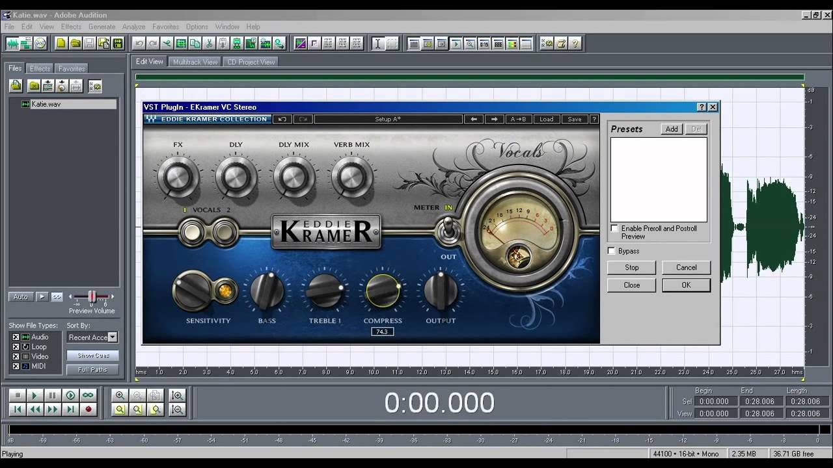
Task: Toggle the Bypass checkbox
Action: click(611, 251)
